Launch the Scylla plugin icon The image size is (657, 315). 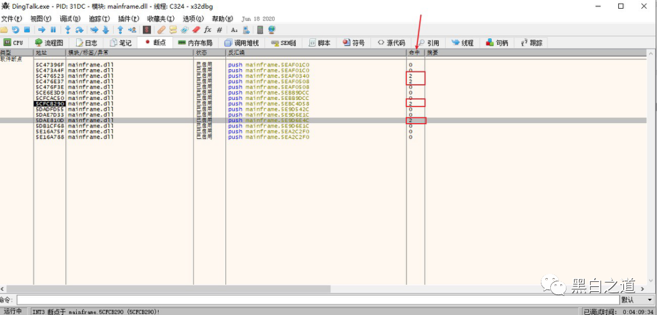[147, 30]
